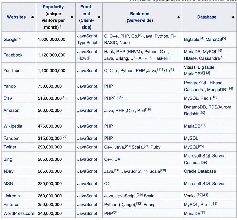Screen dimensions: 237x220
Task: Click TypeScript in Google's front-end cell
Action: 87,43
